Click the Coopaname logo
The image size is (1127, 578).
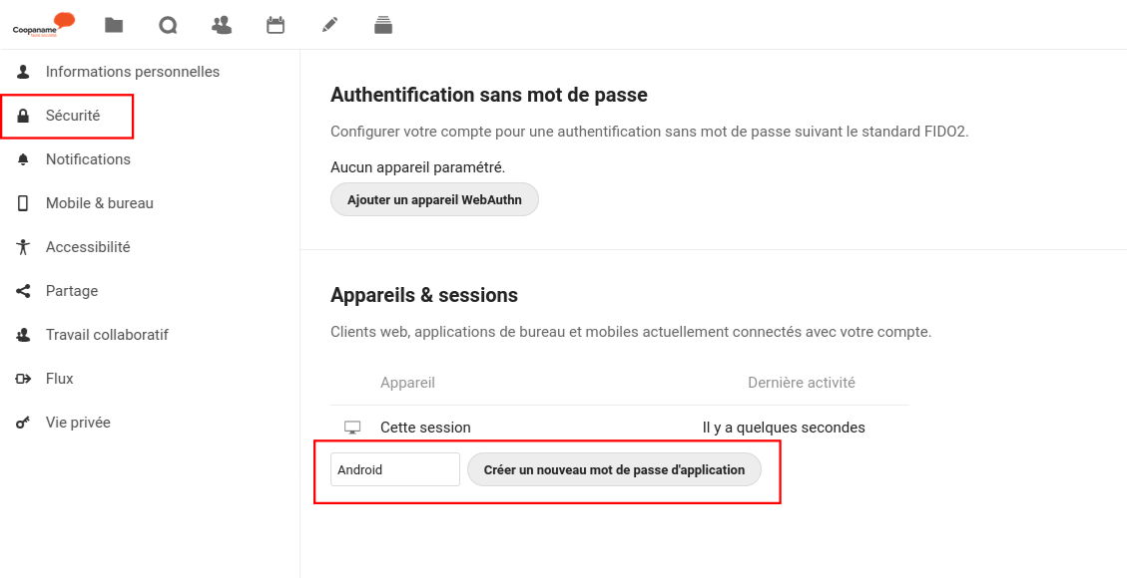[44, 24]
